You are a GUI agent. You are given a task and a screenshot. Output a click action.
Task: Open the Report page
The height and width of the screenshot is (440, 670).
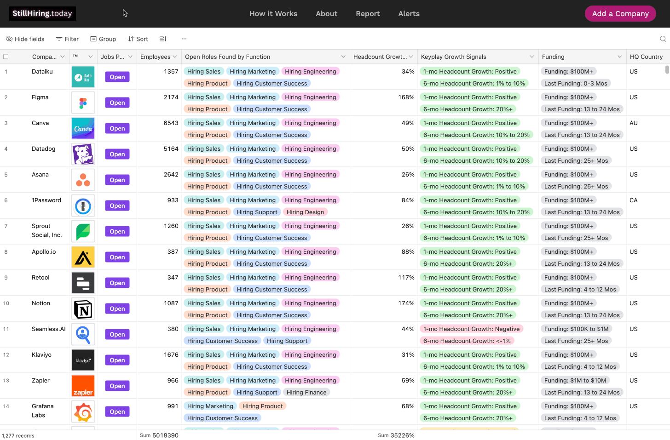click(x=368, y=14)
